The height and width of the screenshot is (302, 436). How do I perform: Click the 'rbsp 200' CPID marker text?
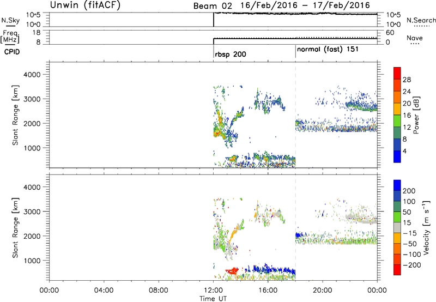pos(231,54)
